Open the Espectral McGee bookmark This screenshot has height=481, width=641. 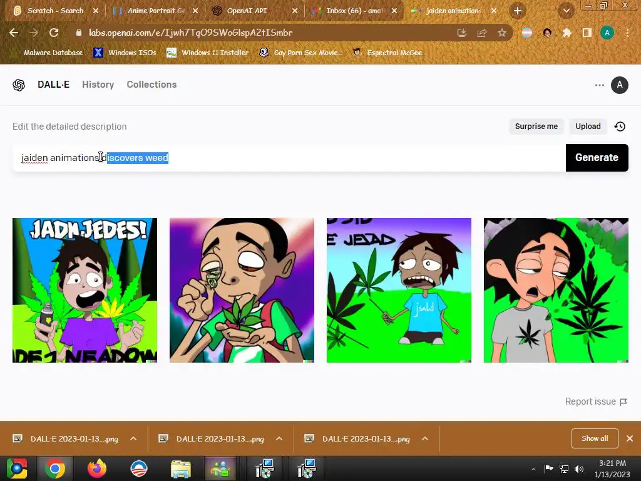point(387,53)
